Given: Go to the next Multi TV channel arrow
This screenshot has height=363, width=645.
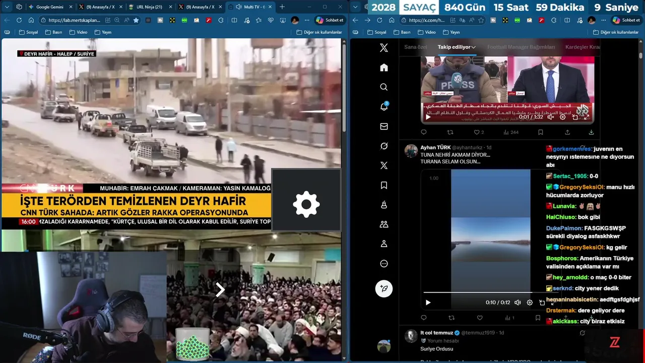Looking at the screenshot, I should point(220,289).
